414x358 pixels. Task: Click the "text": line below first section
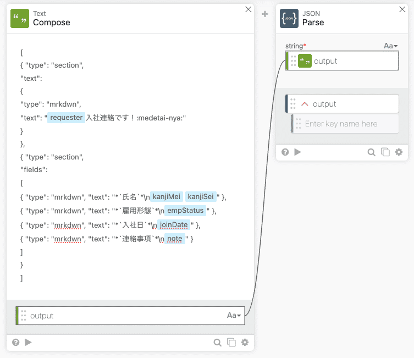click(31, 79)
